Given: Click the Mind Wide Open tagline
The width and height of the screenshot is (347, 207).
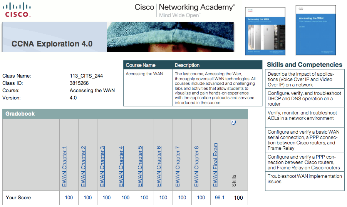Looking at the screenshot, I should 179,15.
